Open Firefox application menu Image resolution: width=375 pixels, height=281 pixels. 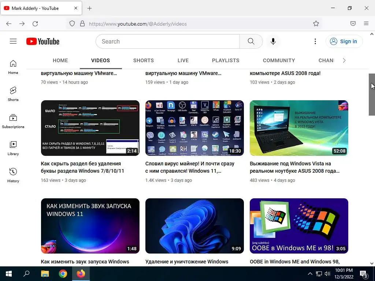(366, 23)
